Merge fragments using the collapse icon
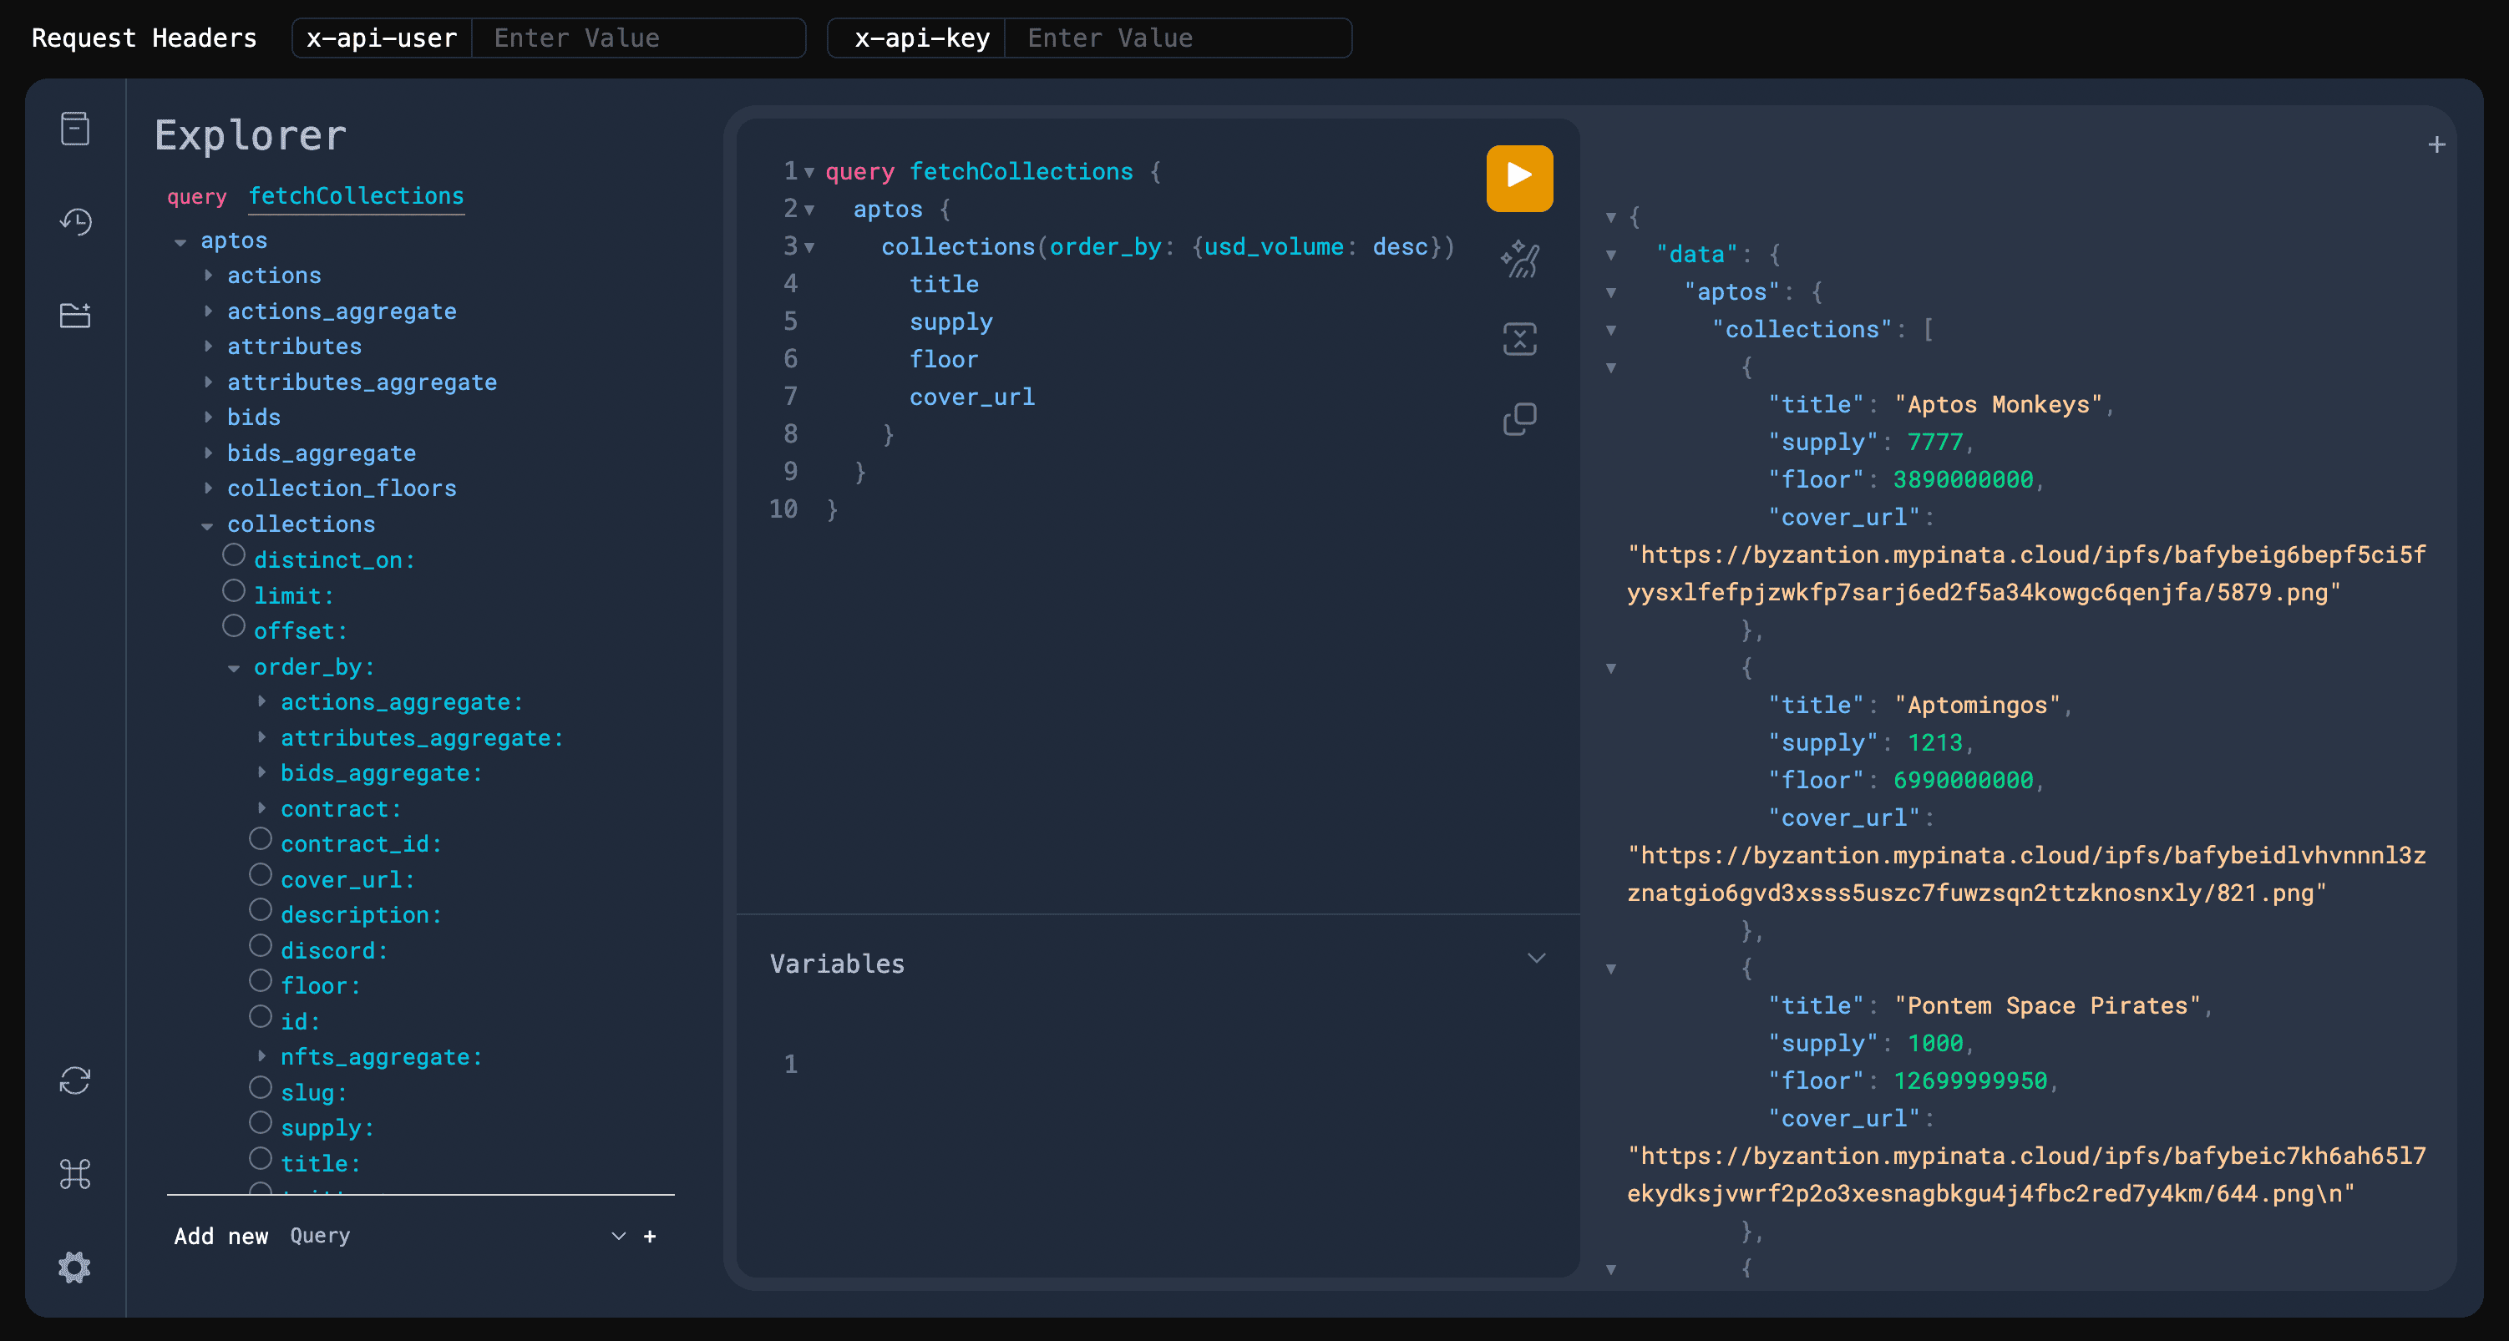The image size is (2509, 1341). 1518,338
